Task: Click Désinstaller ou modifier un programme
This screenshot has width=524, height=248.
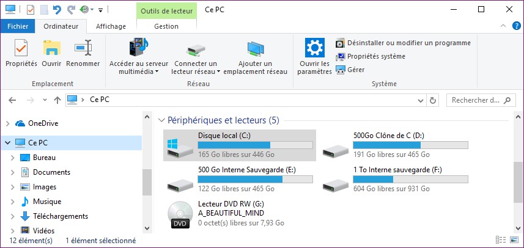Action: [403, 43]
